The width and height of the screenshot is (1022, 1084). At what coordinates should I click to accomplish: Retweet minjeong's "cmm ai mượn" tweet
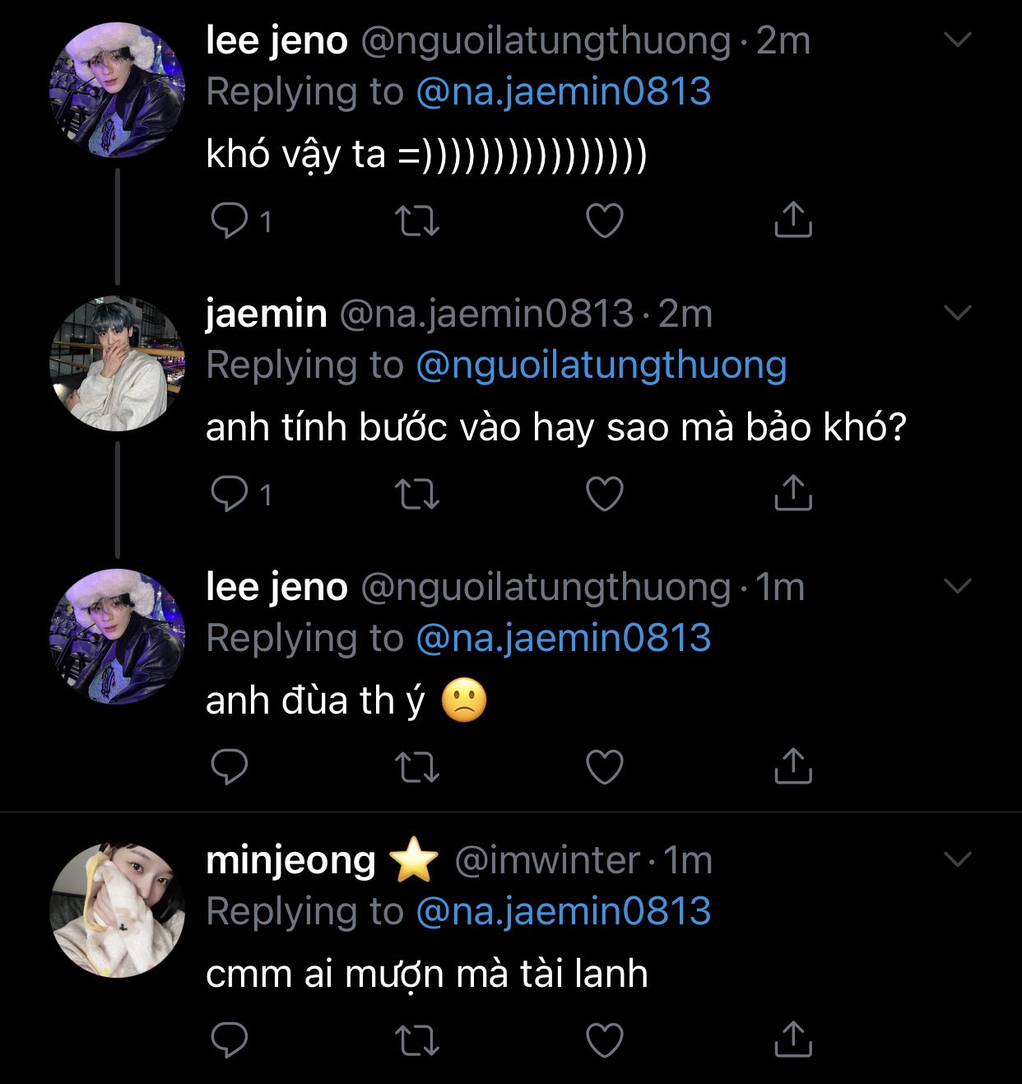[x=417, y=1040]
